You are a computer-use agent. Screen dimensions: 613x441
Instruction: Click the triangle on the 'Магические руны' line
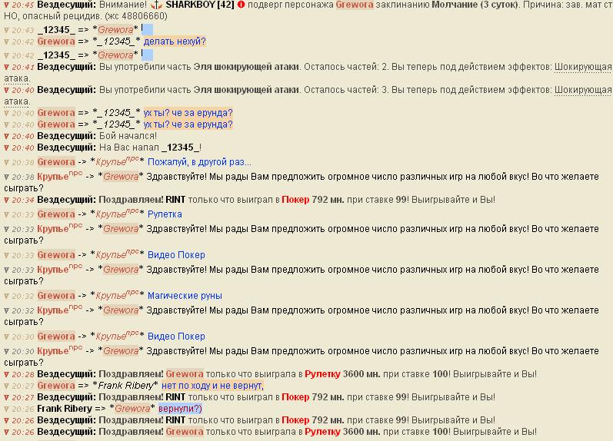click(6, 296)
